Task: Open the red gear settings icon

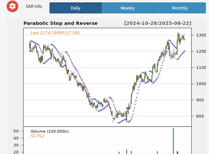Action: point(13,6)
